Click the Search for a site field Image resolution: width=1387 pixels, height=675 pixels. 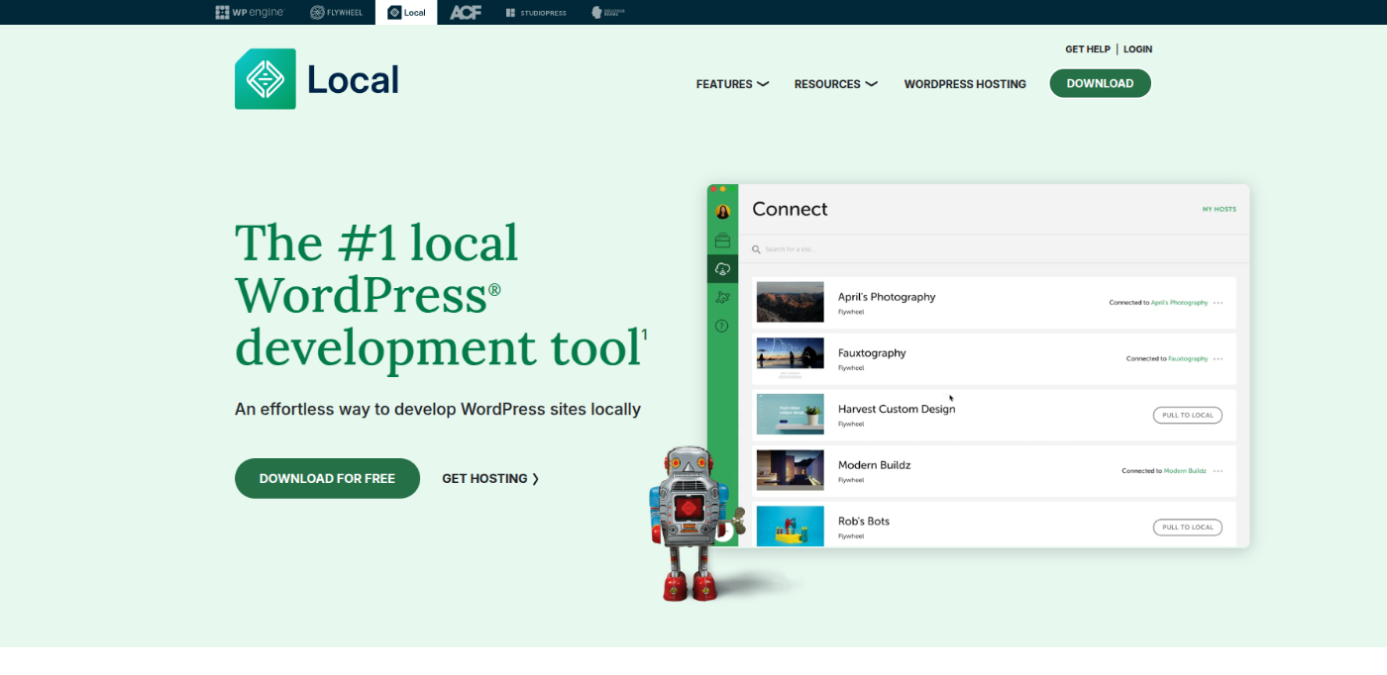pos(994,249)
